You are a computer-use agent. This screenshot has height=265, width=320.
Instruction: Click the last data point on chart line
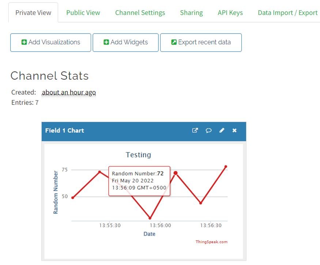[226, 167]
